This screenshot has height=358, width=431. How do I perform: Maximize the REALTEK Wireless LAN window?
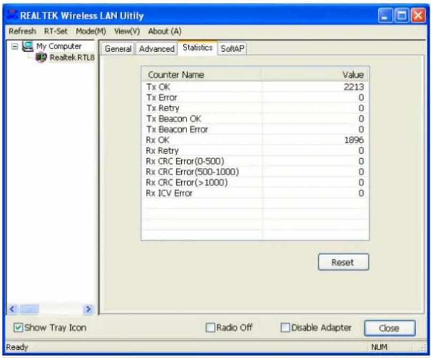(401, 15)
